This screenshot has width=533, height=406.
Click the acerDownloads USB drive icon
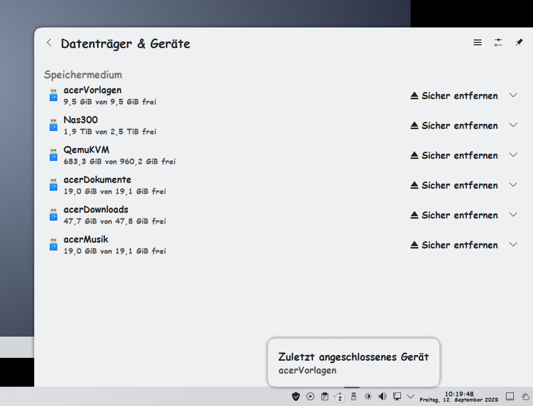tap(53, 215)
